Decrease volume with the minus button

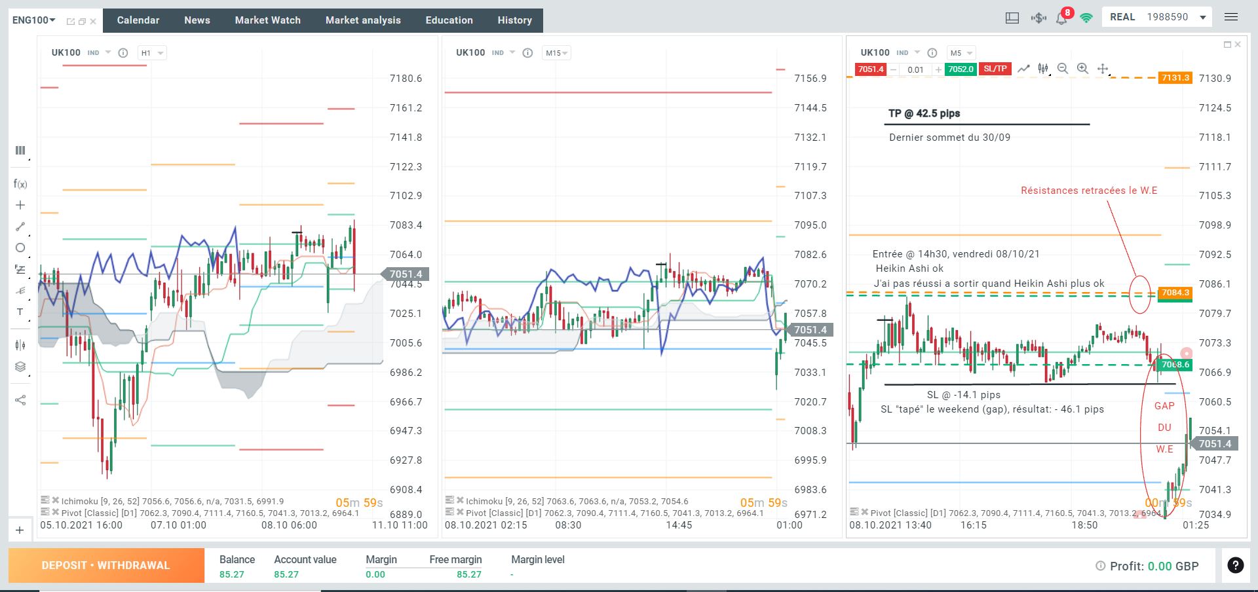(893, 69)
